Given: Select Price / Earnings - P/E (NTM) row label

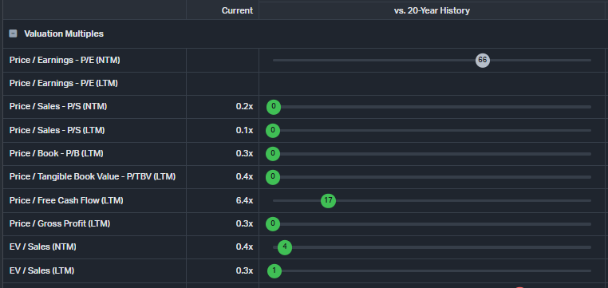Looking at the screenshot, I should (65, 60).
